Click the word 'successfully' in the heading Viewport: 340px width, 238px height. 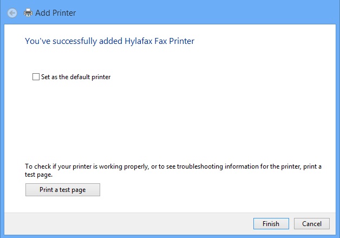tap(75, 41)
